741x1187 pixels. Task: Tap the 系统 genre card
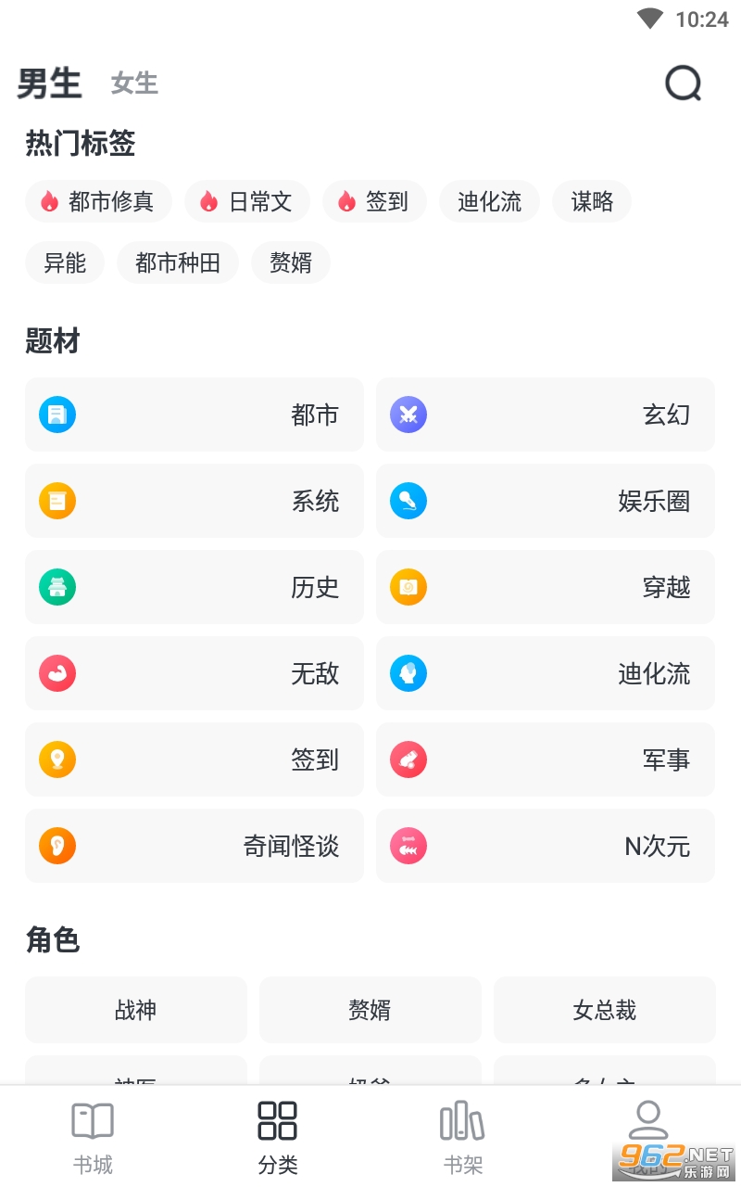tap(195, 501)
